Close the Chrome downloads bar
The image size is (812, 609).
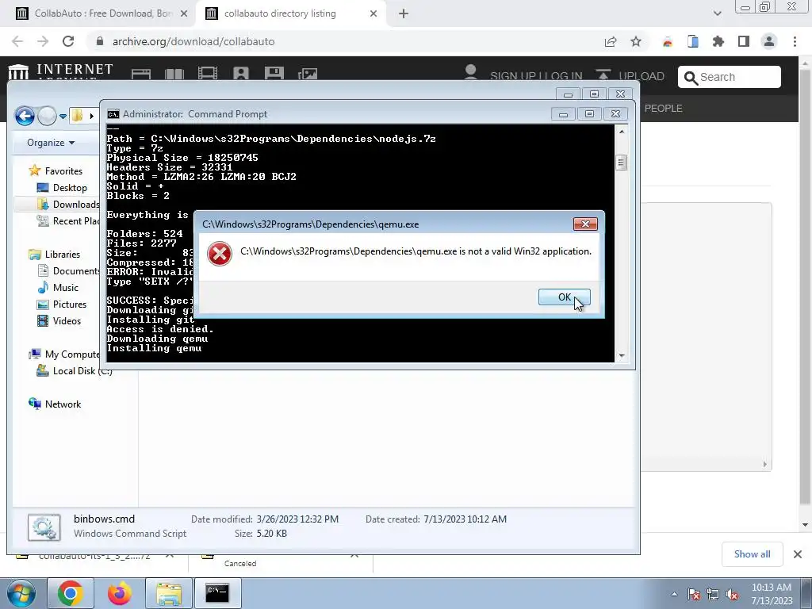click(x=798, y=554)
